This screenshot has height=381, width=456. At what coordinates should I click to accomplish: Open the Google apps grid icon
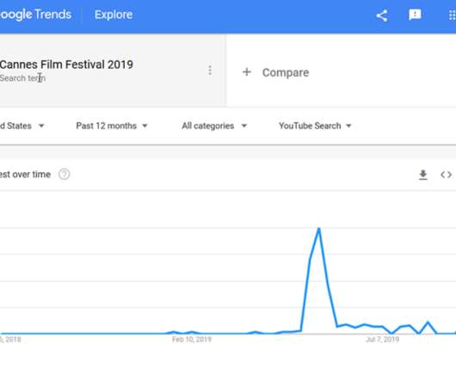point(453,15)
